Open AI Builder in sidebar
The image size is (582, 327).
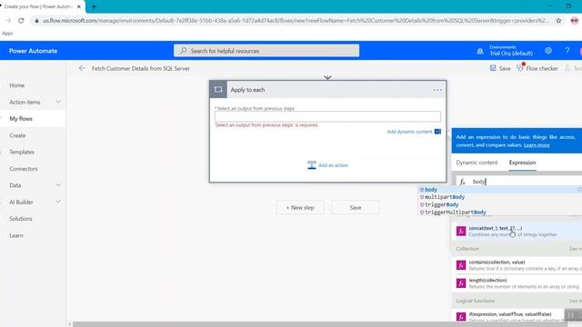pyautogui.click(x=21, y=202)
